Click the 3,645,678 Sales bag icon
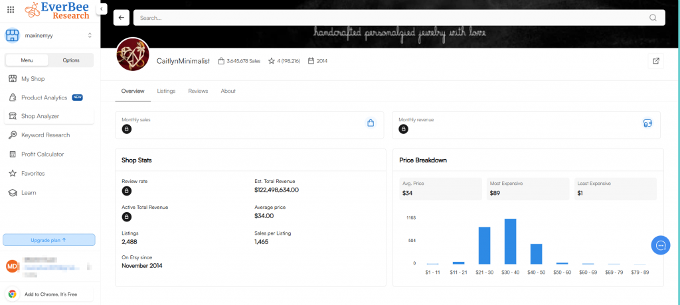Screen dimensions: 680x305 click(221, 61)
